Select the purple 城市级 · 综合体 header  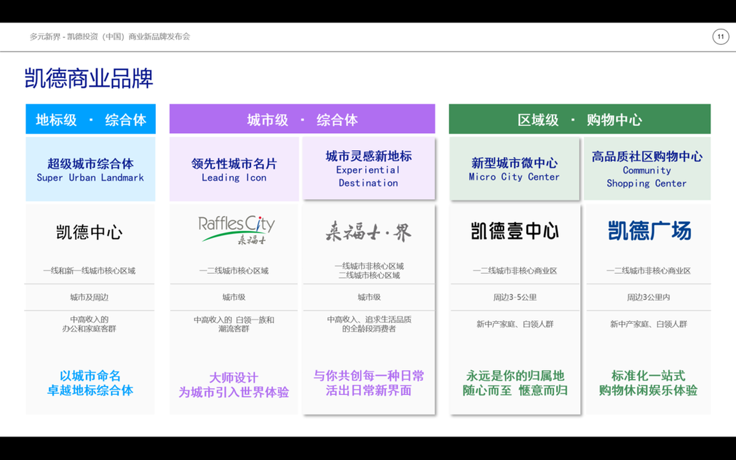pos(302,120)
